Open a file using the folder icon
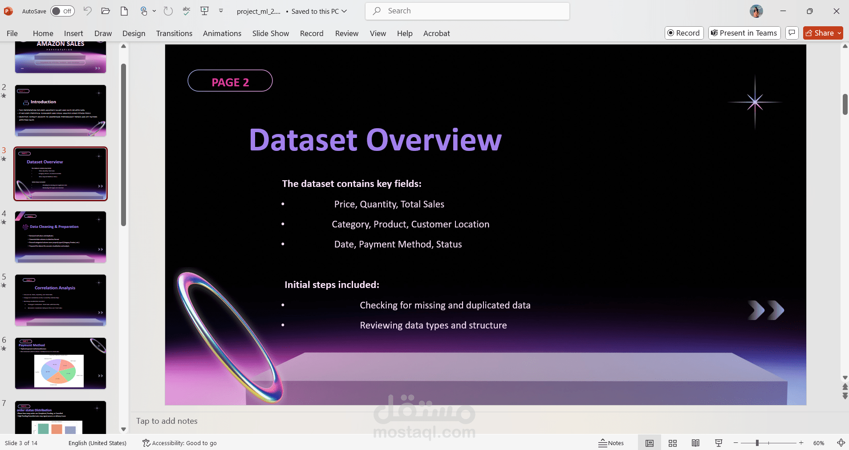The image size is (849, 450). coord(106,11)
